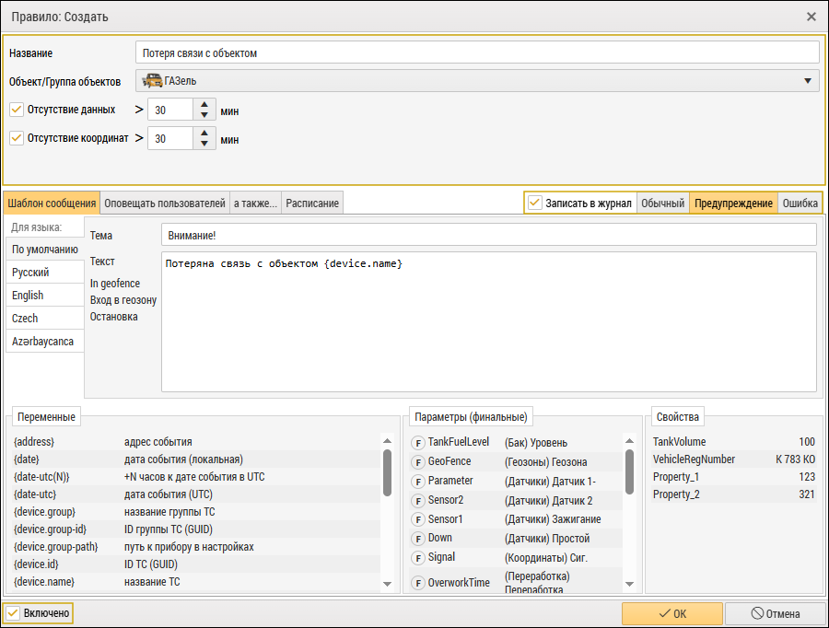
Task: Uncheck the Отсутствие данных checkbox
Action: tap(17, 110)
